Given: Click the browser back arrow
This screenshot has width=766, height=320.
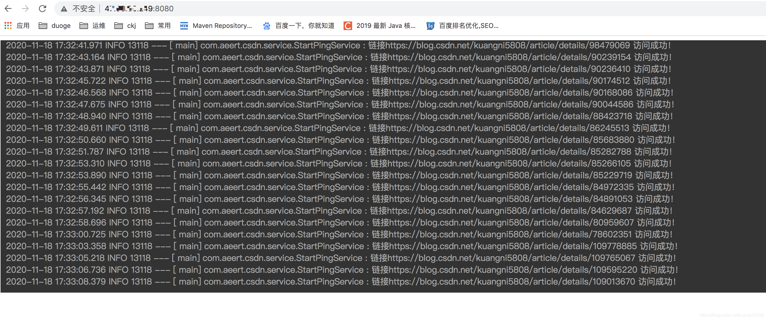Looking at the screenshot, I should (x=9, y=9).
